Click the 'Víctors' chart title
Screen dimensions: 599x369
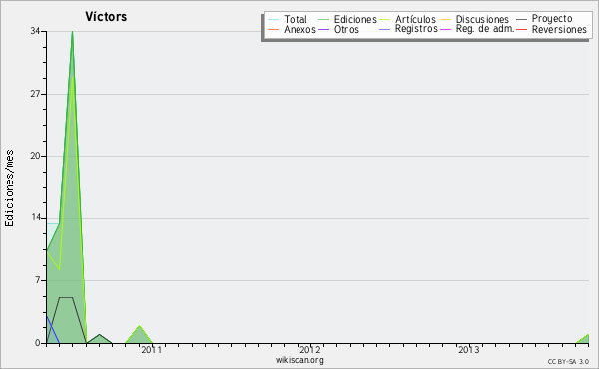(x=106, y=17)
